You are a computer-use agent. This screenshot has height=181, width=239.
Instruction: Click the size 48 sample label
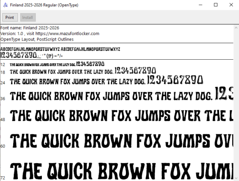3,120
